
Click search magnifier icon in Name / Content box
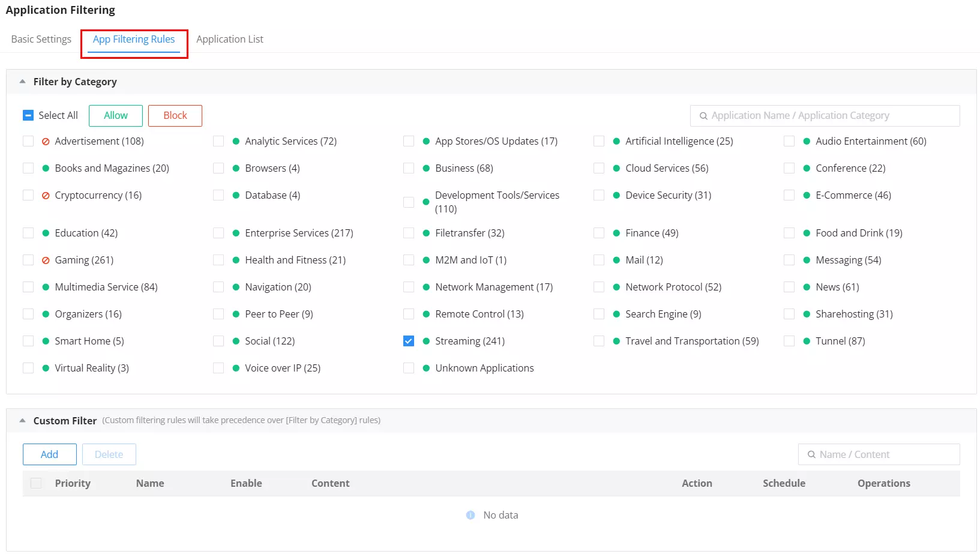pos(811,454)
